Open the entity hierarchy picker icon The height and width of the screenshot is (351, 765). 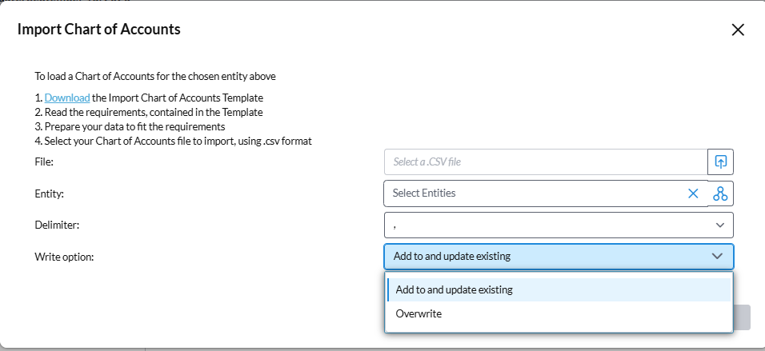[x=720, y=193]
